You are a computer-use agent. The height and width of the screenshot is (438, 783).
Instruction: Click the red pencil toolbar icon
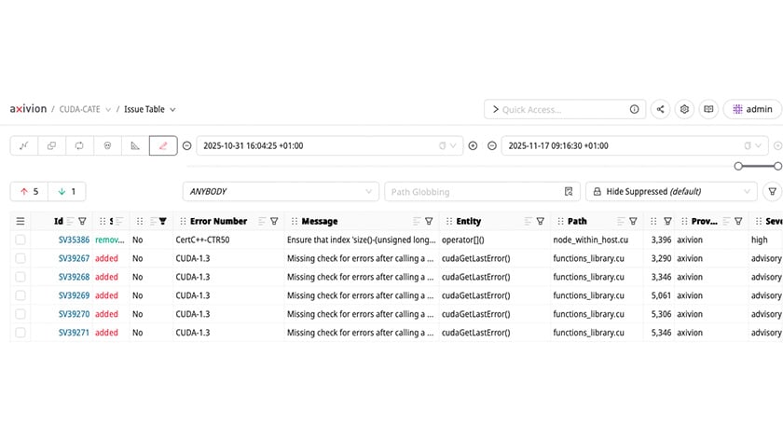[x=162, y=145]
